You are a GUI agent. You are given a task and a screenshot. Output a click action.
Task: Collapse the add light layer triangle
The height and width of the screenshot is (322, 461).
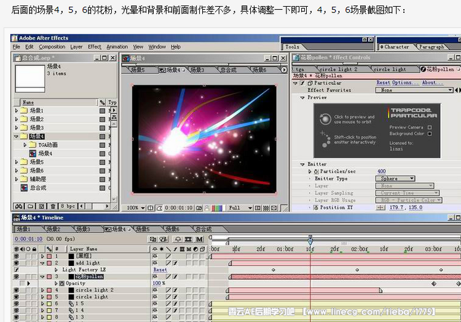click(x=42, y=263)
